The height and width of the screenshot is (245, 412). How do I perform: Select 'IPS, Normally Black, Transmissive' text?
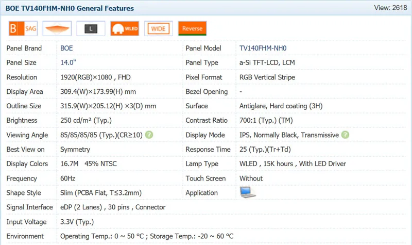tap(289, 135)
